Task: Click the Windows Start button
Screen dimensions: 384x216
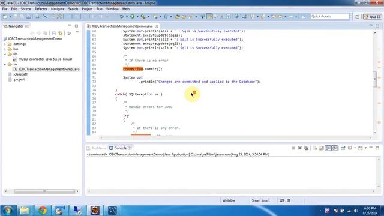Action: tap(8, 211)
